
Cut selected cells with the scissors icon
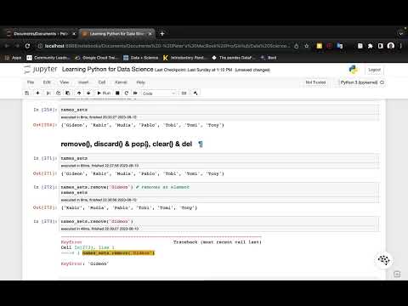coord(48,93)
